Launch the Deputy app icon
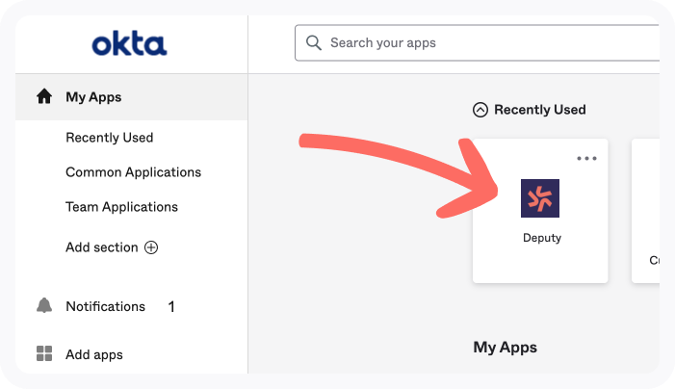 click(x=540, y=198)
